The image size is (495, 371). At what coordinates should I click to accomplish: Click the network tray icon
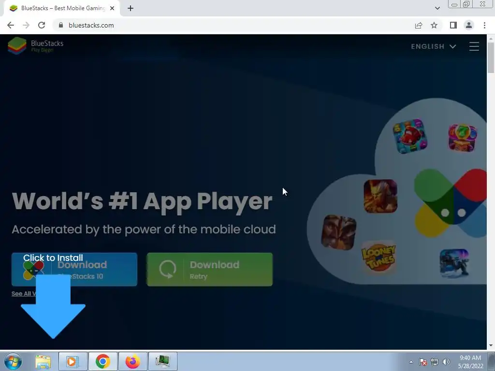435,362
